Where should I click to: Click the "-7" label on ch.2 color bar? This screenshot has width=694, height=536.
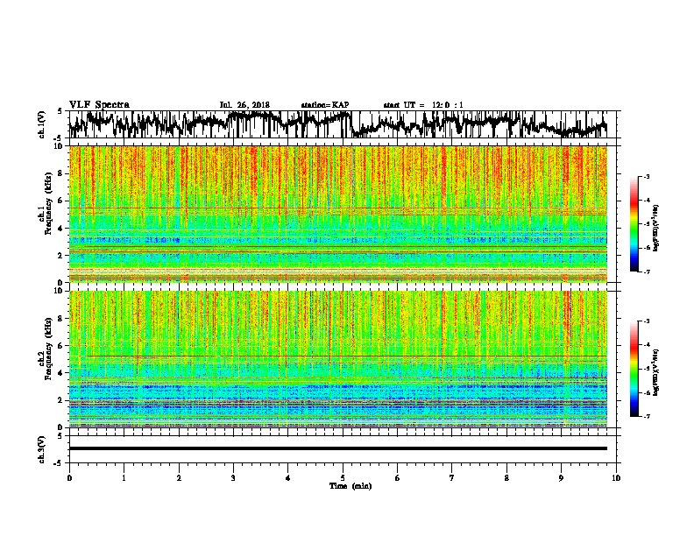tap(646, 417)
